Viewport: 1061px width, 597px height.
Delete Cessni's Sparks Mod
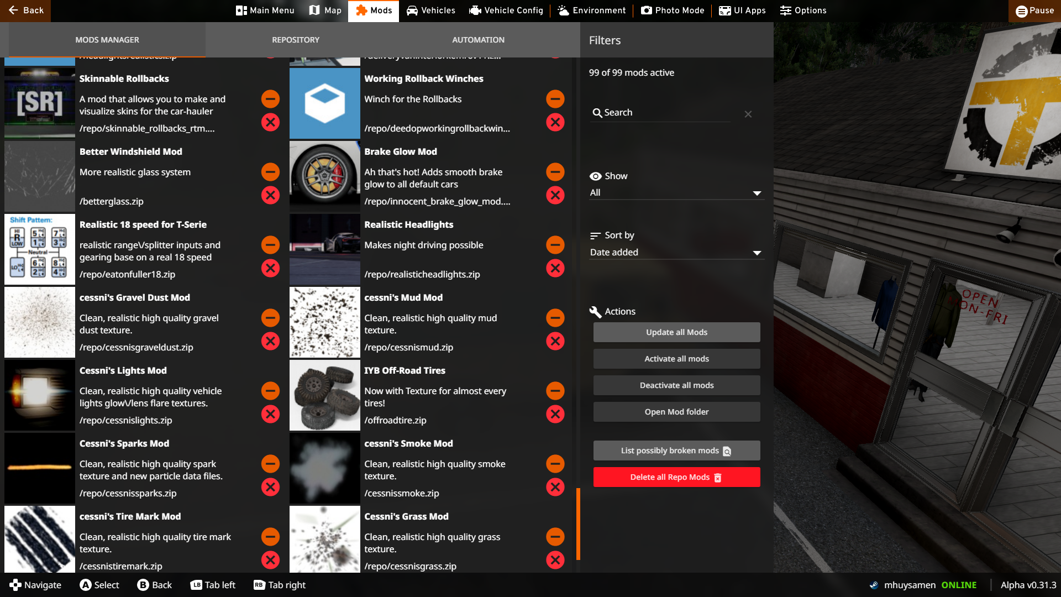[x=270, y=487]
